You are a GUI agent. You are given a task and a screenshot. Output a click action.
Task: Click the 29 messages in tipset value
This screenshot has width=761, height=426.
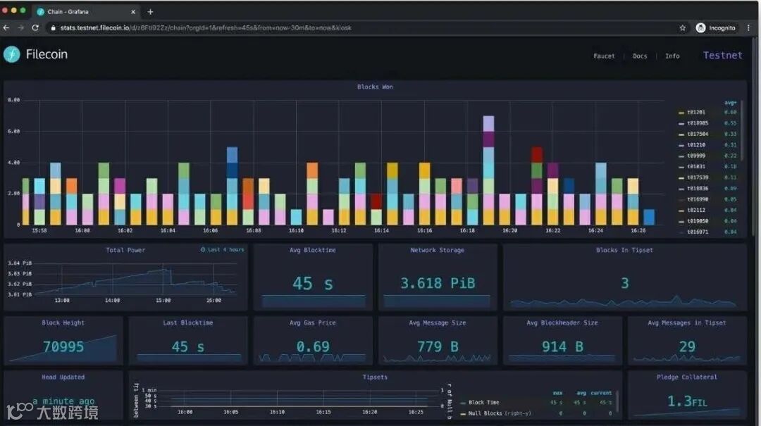pos(687,346)
